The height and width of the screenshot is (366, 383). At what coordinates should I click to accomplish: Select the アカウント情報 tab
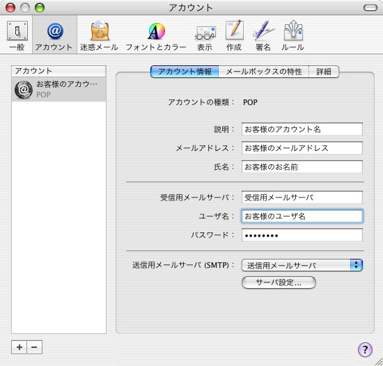tap(185, 72)
